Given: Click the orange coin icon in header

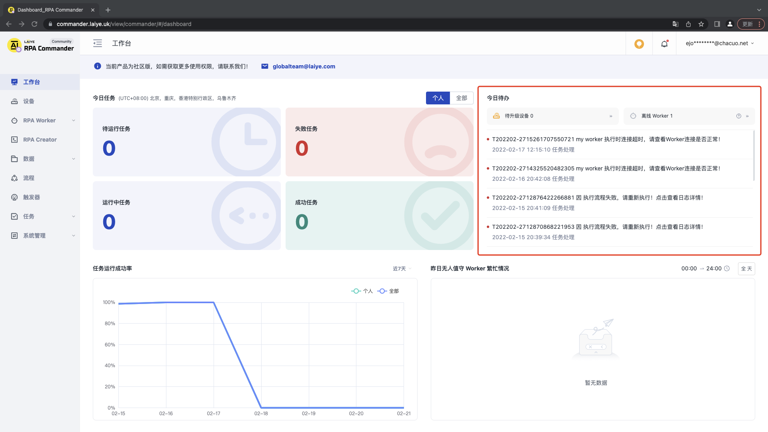Looking at the screenshot, I should [639, 44].
